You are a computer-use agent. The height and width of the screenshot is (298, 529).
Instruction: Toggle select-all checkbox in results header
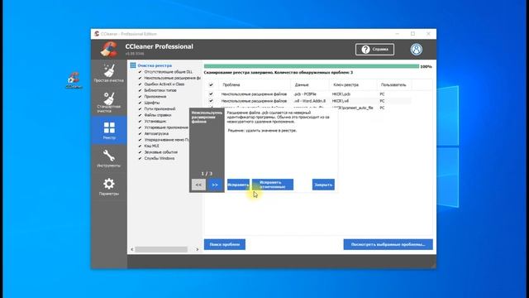point(211,84)
